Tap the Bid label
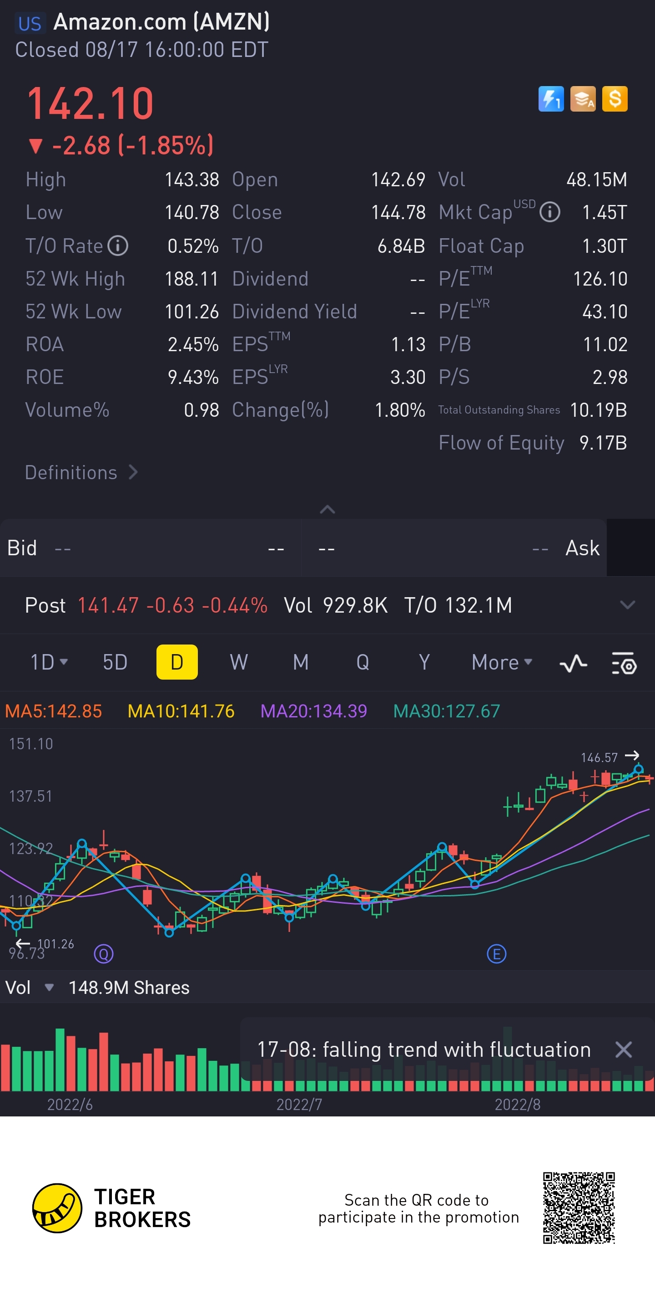 (22, 548)
